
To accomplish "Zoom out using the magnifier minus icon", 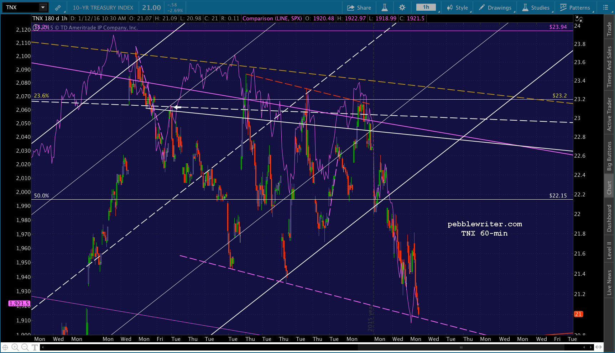I will pos(25,347).
